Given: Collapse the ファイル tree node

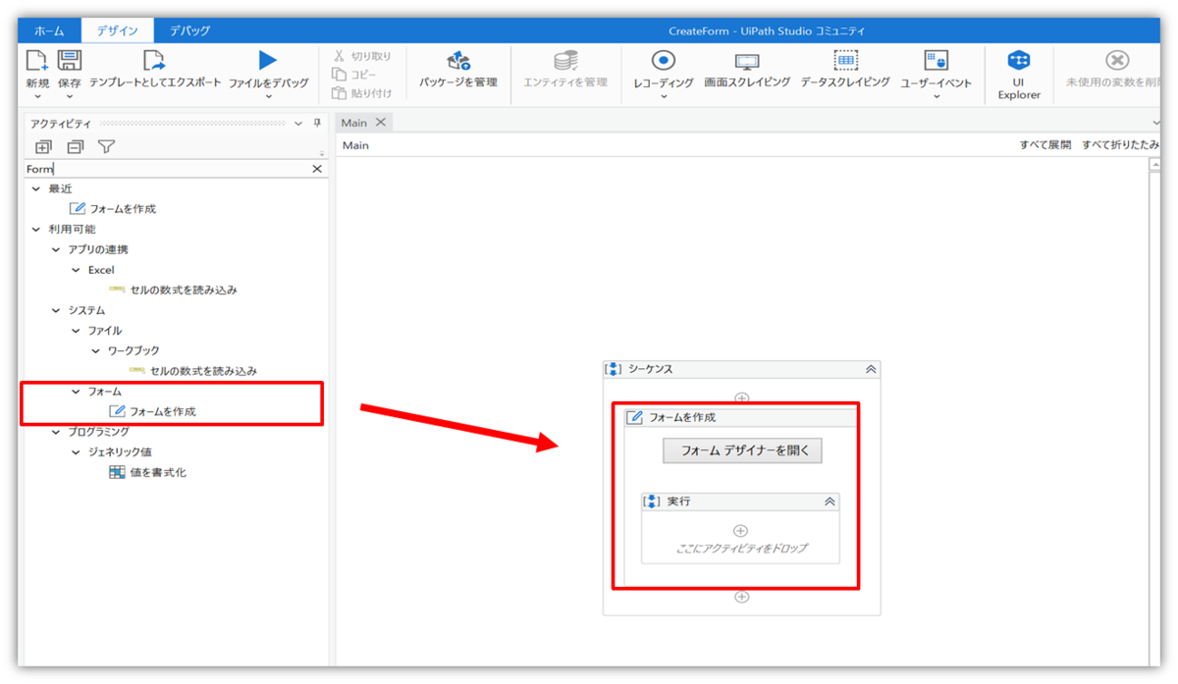Looking at the screenshot, I should tap(76, 331).
